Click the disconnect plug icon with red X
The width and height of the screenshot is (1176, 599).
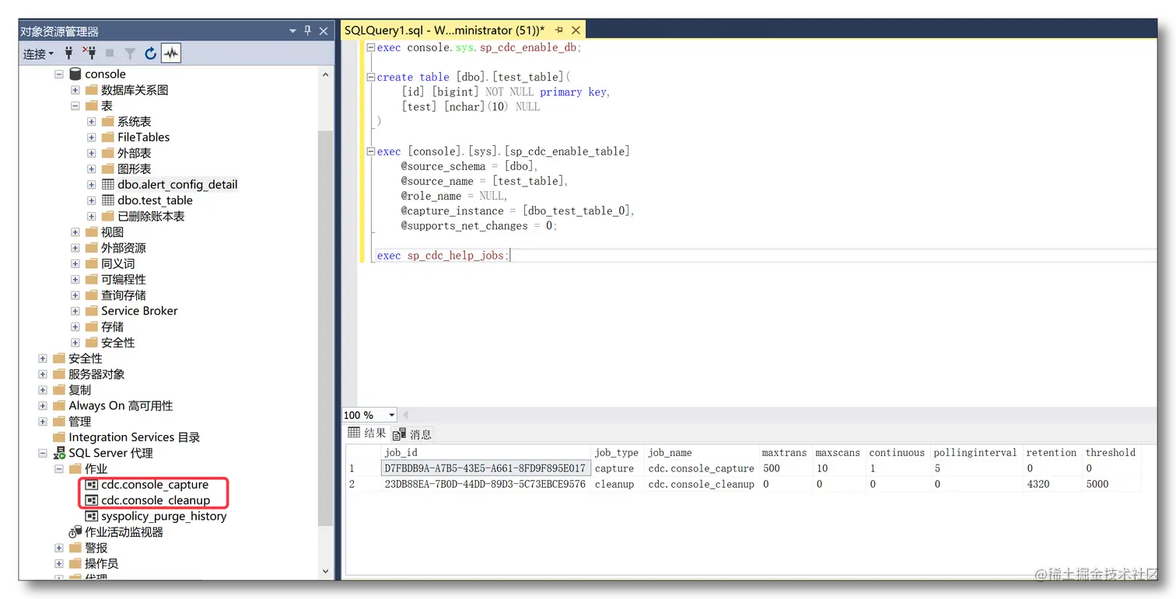[89, 53]
